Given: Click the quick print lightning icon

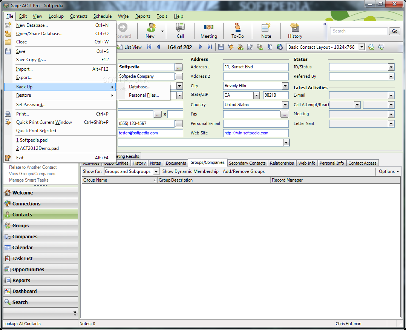Looking at the screenshot, I should [230, 47].
